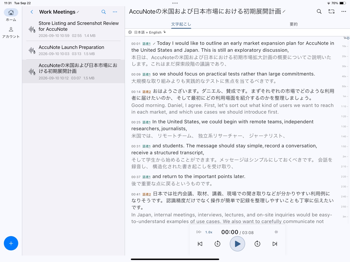Viewport: 350px width, 262px height.
Task: Rewind 5 seconds
Action: pyautogui.click(x=217, y=244)
